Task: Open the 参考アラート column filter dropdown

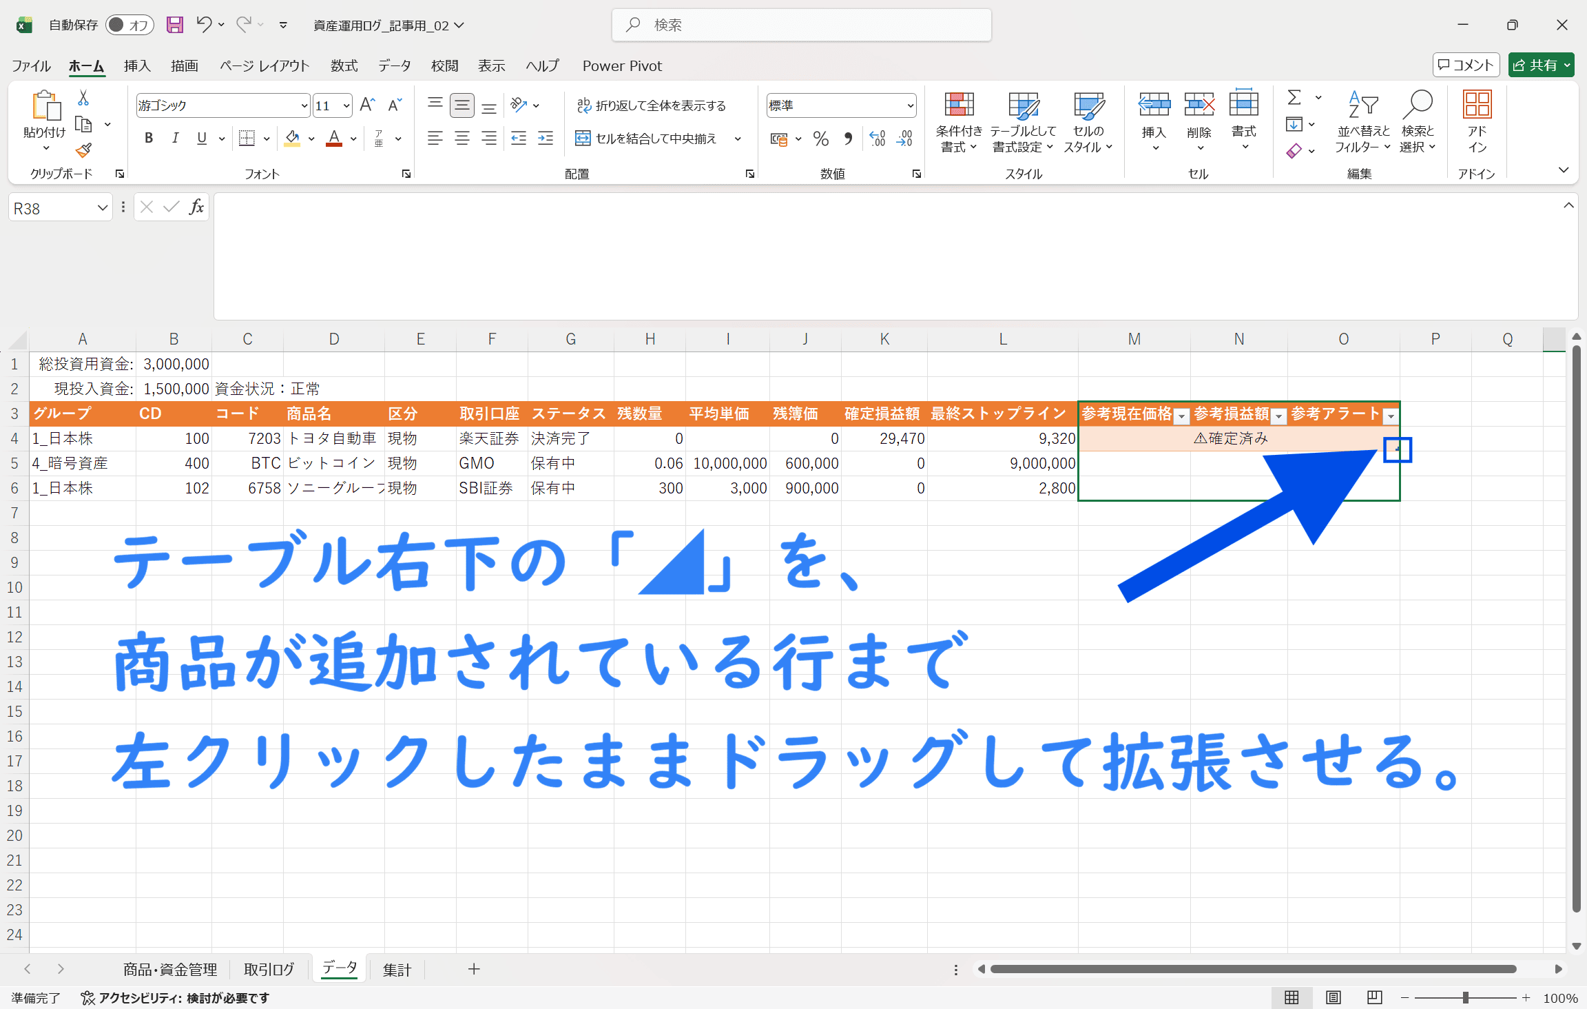Action: coord(1391,416)
